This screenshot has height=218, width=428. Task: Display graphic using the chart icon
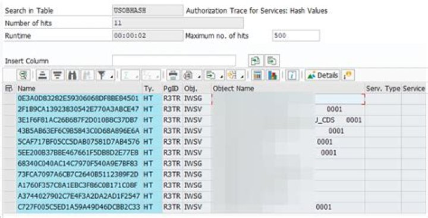(273, 75)
